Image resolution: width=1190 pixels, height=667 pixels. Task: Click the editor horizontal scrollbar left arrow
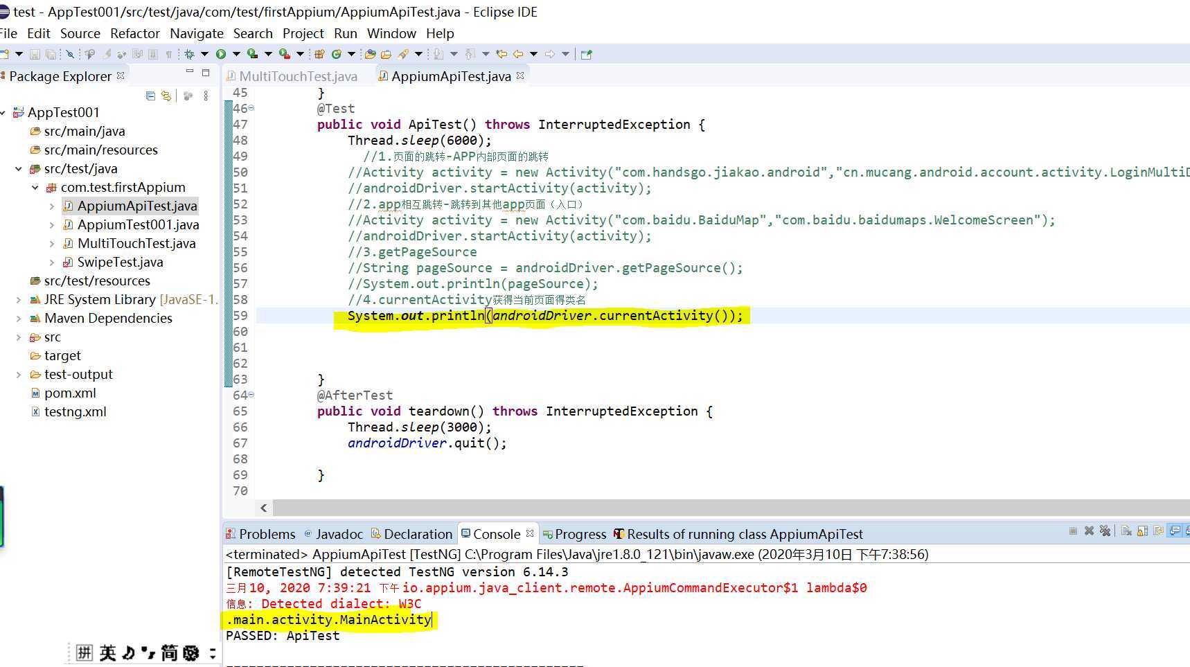[263, 508]
